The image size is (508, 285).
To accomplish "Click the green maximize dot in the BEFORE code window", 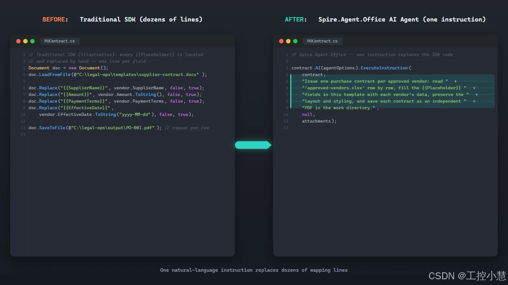I will (32, 41).
